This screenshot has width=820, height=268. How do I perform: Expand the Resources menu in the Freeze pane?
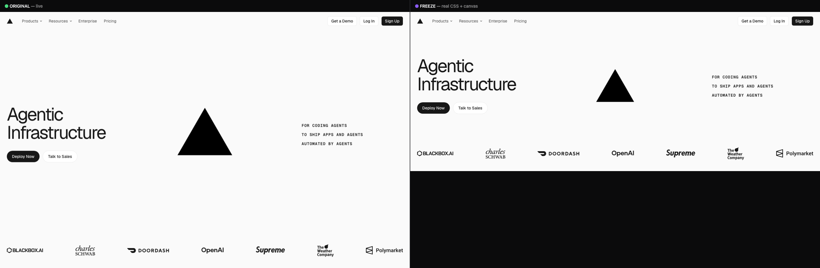coord(471,21)
